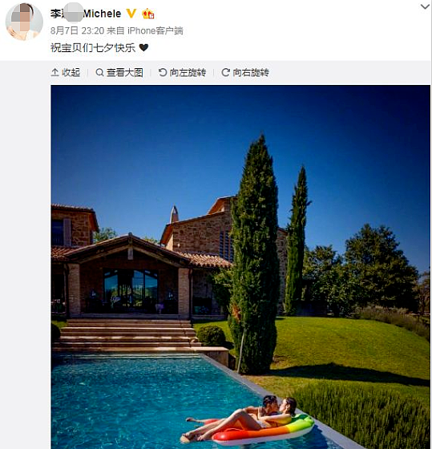Viewport: 432px width, 449px height.
Task: Click the clockwise rotate arrow icon
Action: [225, 72]
